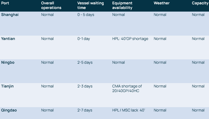Click the CMA shortage of 20/40GP/40HC cell
Image resolution: width=209 pixels, height=119 pixels.
coord(127,89)
